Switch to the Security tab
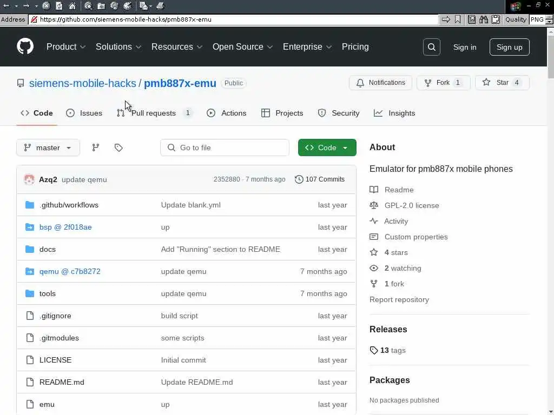 339,113
